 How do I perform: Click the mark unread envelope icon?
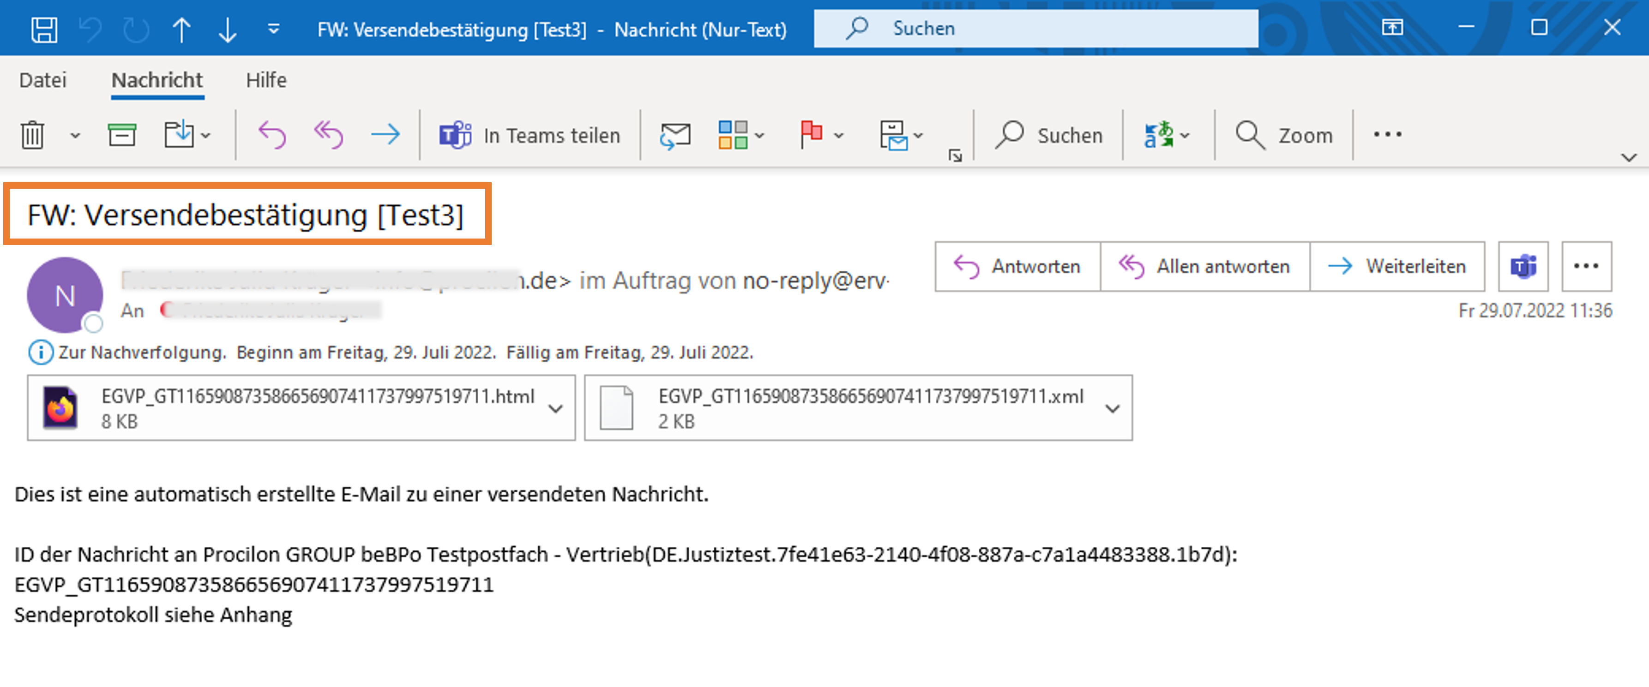(x=675, y=135)
